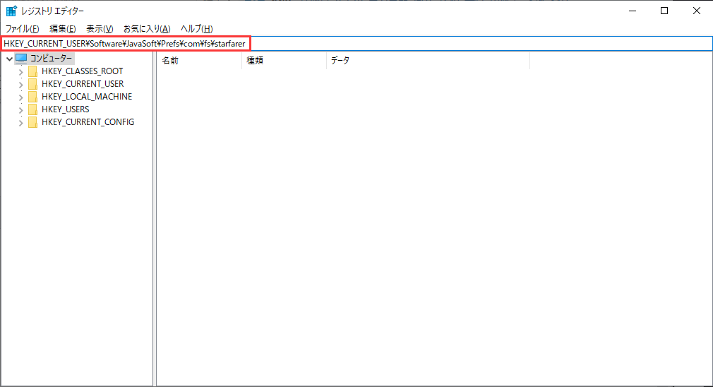Viewport: 713px width, 387px height.
Task: Select the HKEY_USERS label in tree
Action: (66, 109)
